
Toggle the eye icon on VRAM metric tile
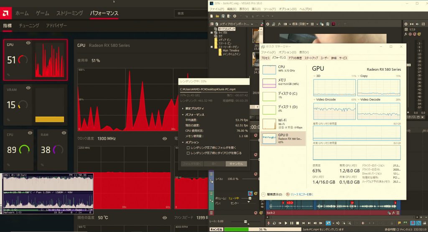pos(28,88)
